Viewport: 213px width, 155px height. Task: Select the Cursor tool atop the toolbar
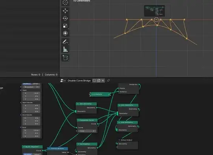click(x=65, y=3)
